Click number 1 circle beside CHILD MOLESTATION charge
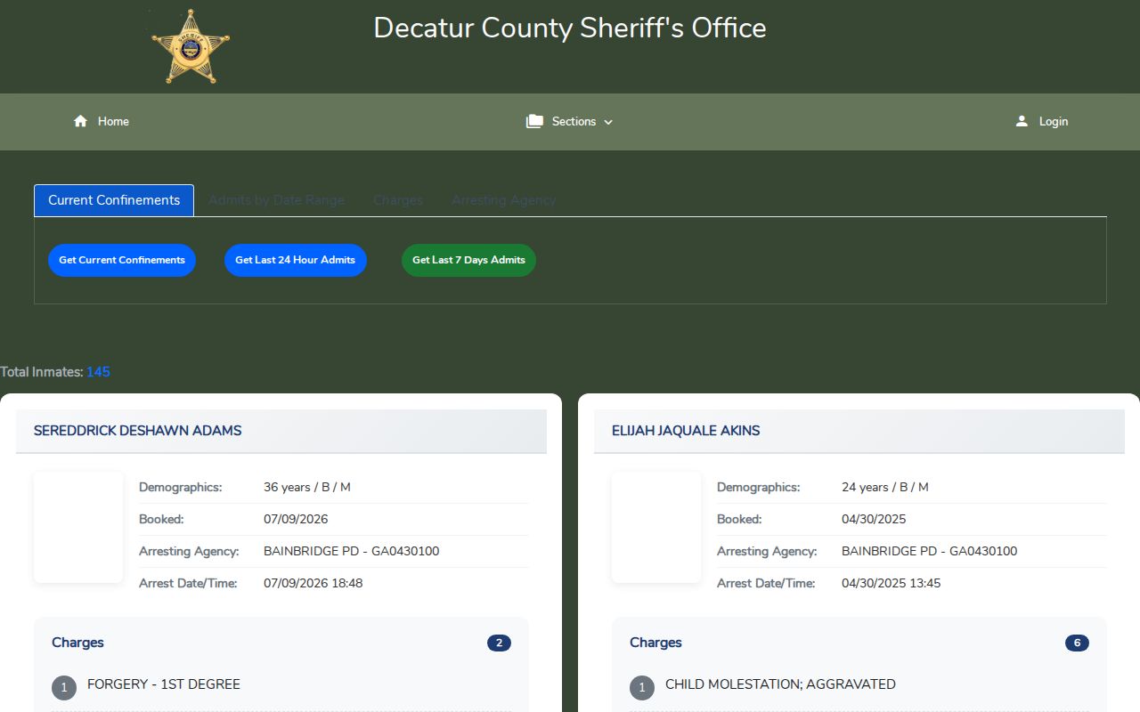 (642, 688)
